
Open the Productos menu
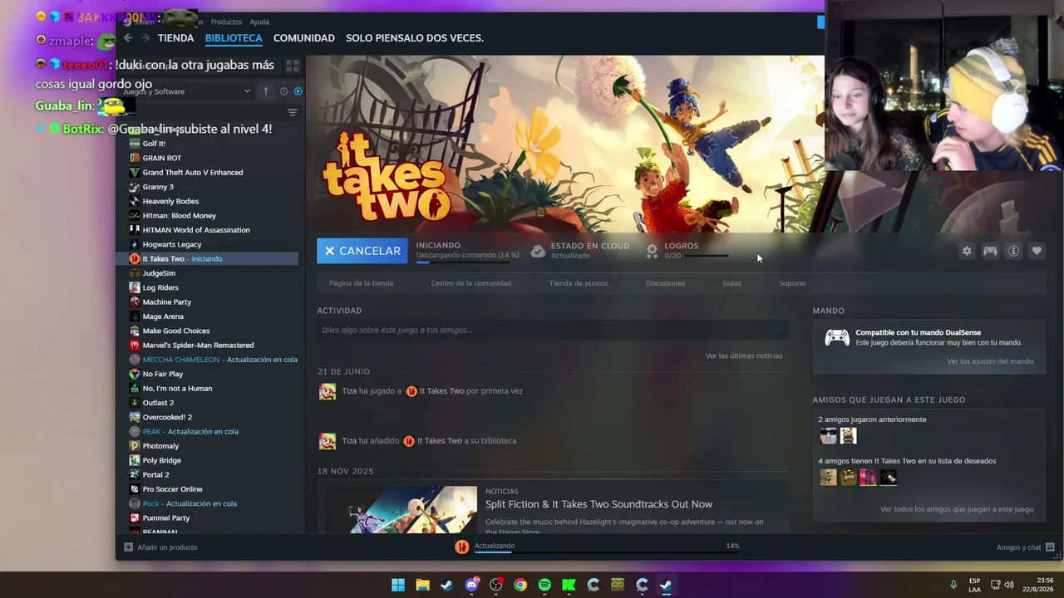pyautogui.click(x=226, y=22)
